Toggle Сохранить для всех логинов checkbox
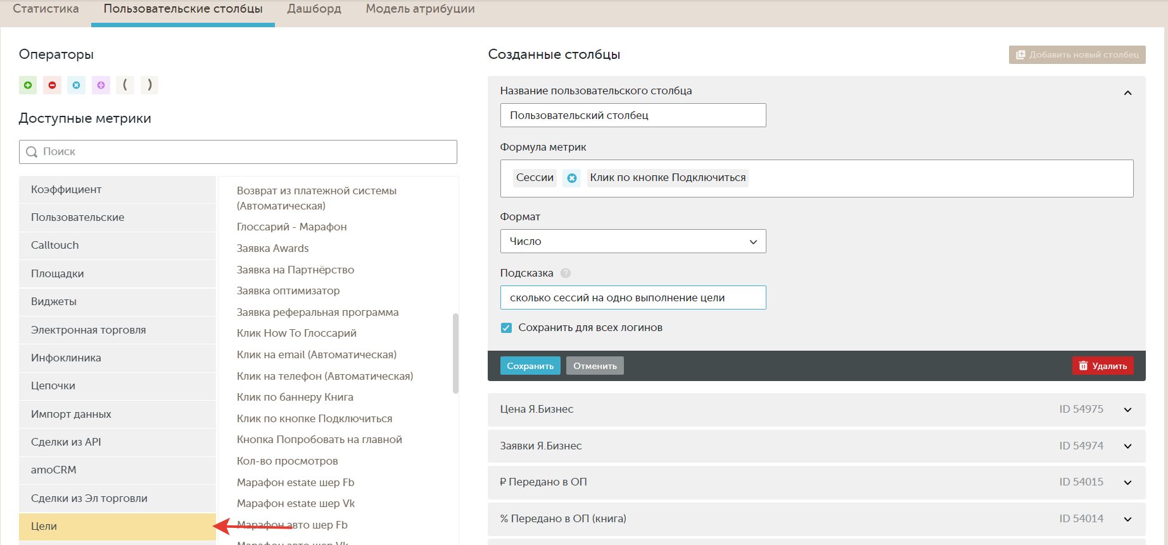Screen dimensions: 1168x545 pos(506,328)
